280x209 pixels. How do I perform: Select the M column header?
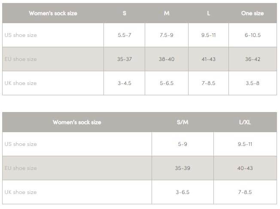167,13
